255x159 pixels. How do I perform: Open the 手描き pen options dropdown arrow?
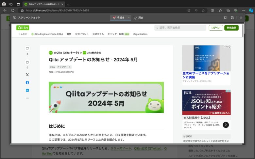click(128, 18)
